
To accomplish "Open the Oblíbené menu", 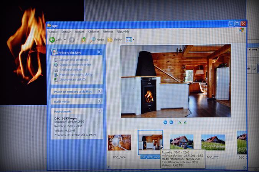I will pos(94,32).
